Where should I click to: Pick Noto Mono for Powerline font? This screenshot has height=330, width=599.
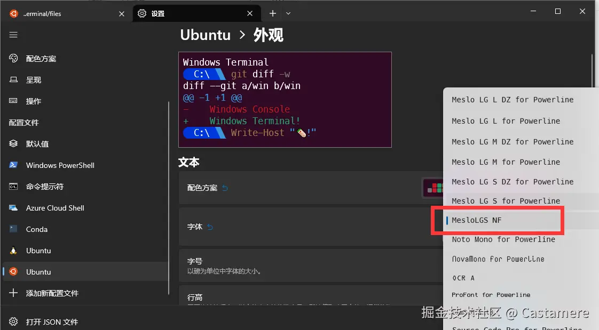(x=503, y=239)
